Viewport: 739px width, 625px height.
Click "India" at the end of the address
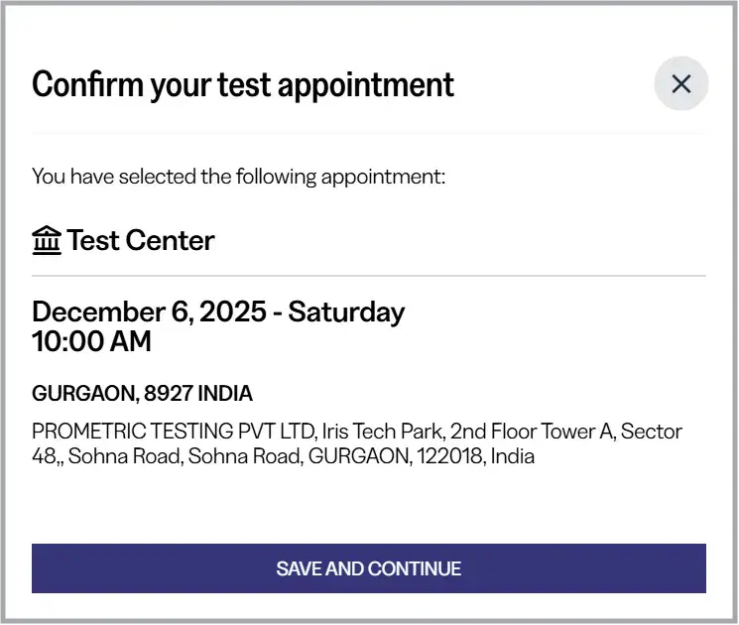click(x=512, y=457)
